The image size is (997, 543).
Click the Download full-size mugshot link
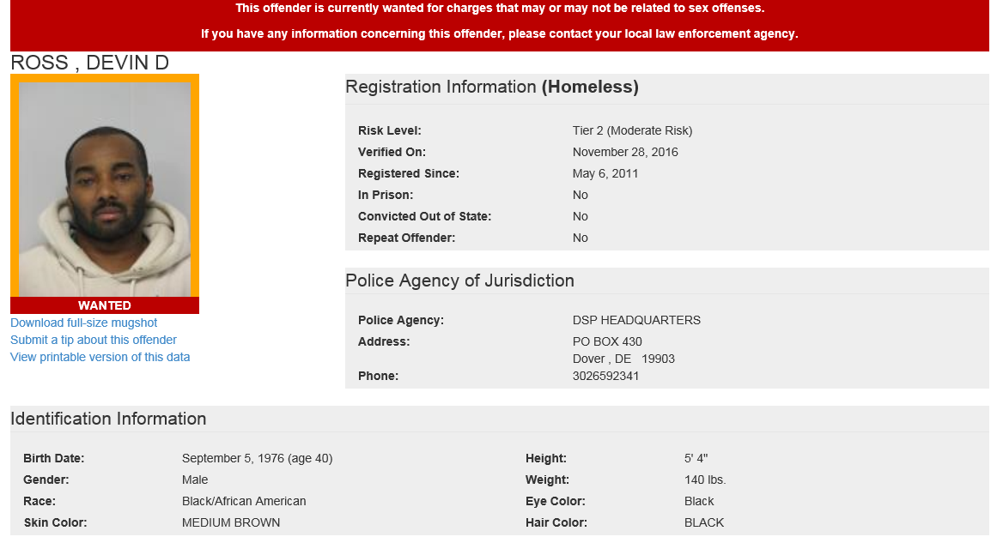pyautogui.click(x=84, y=323)
